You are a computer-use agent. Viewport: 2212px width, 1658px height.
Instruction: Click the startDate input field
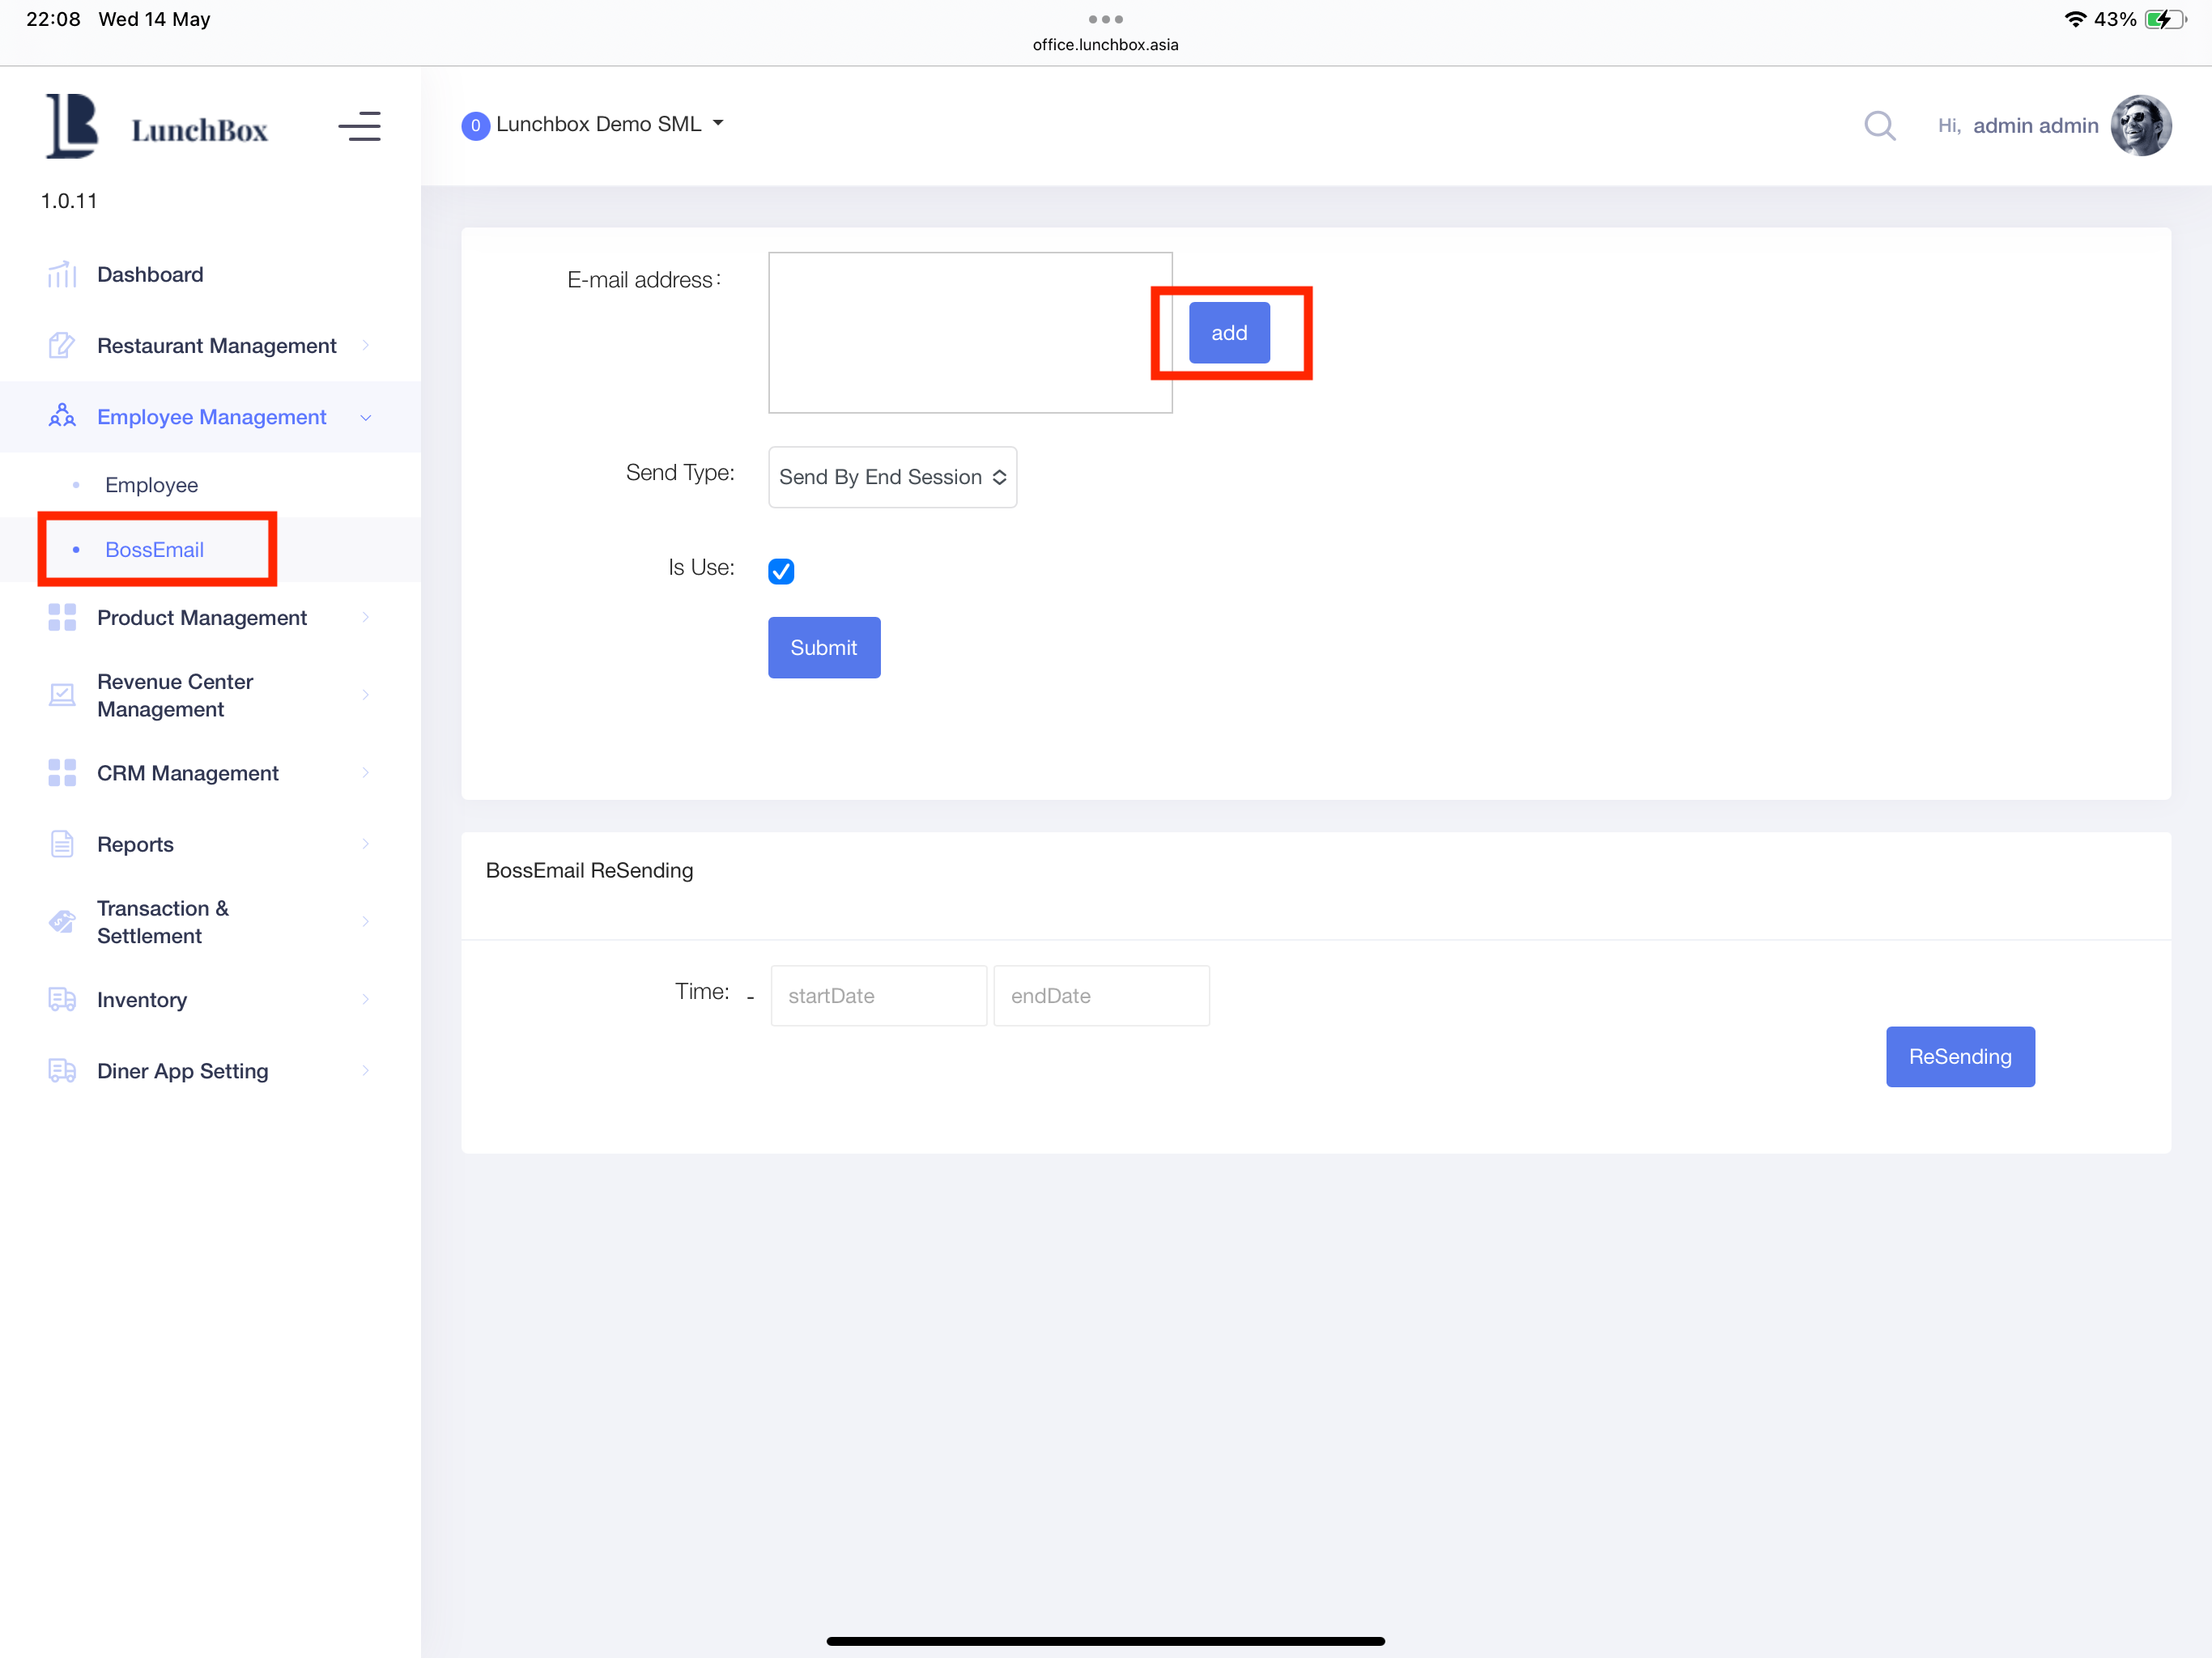point(878,996)
